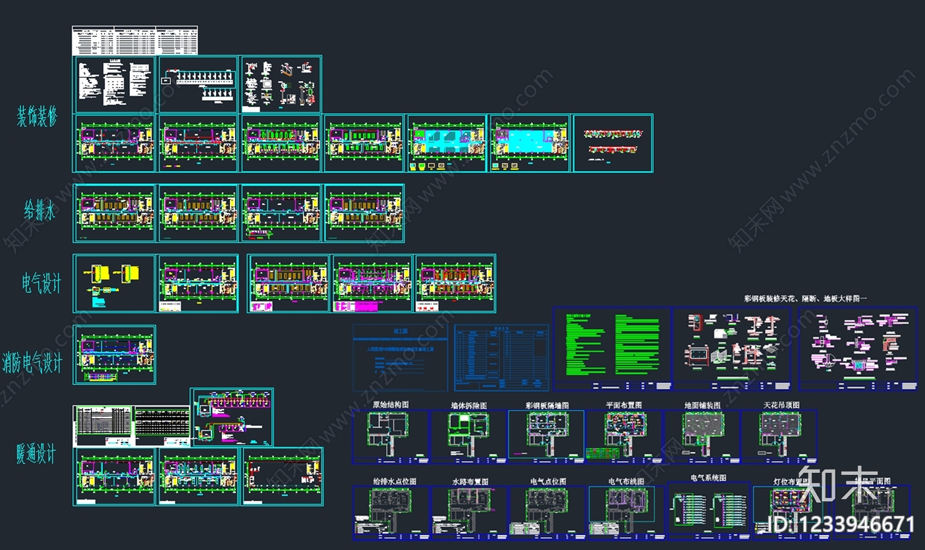Click the 电气布线图 title text
The image size is (925, 550).
[626, 481]
